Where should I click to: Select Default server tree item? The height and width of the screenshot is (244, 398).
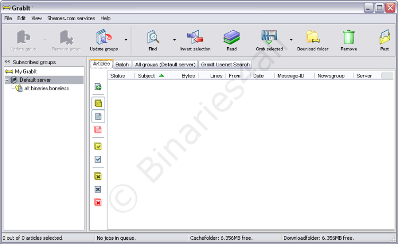click(x=35, y=80)
